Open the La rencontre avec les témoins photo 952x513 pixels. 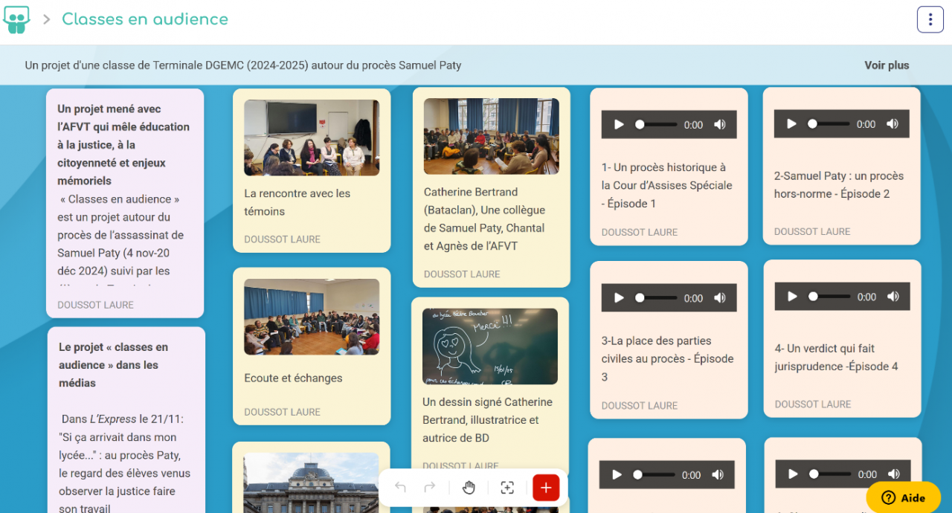(312, 138)
